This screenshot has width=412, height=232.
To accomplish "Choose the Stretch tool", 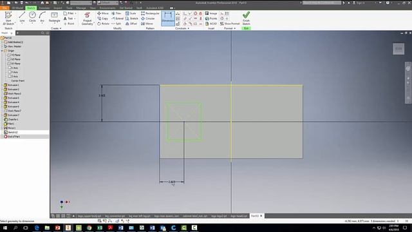I will tap(131, 19).
